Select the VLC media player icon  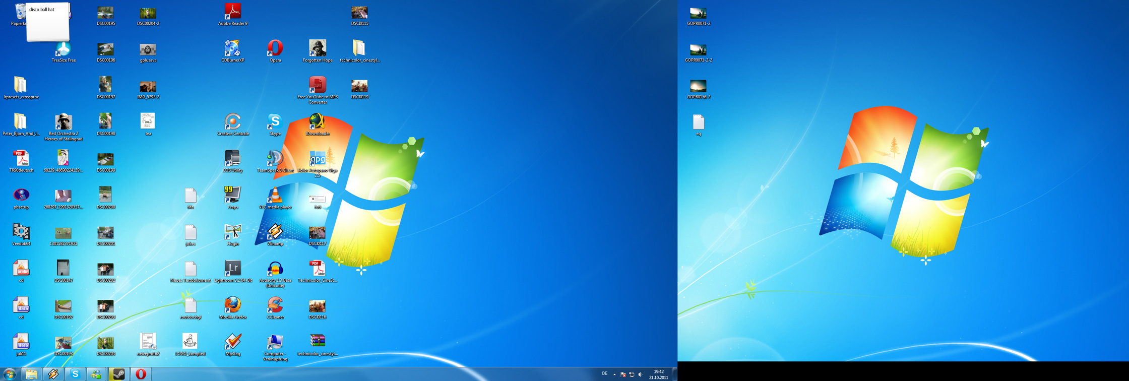(275, 198)
